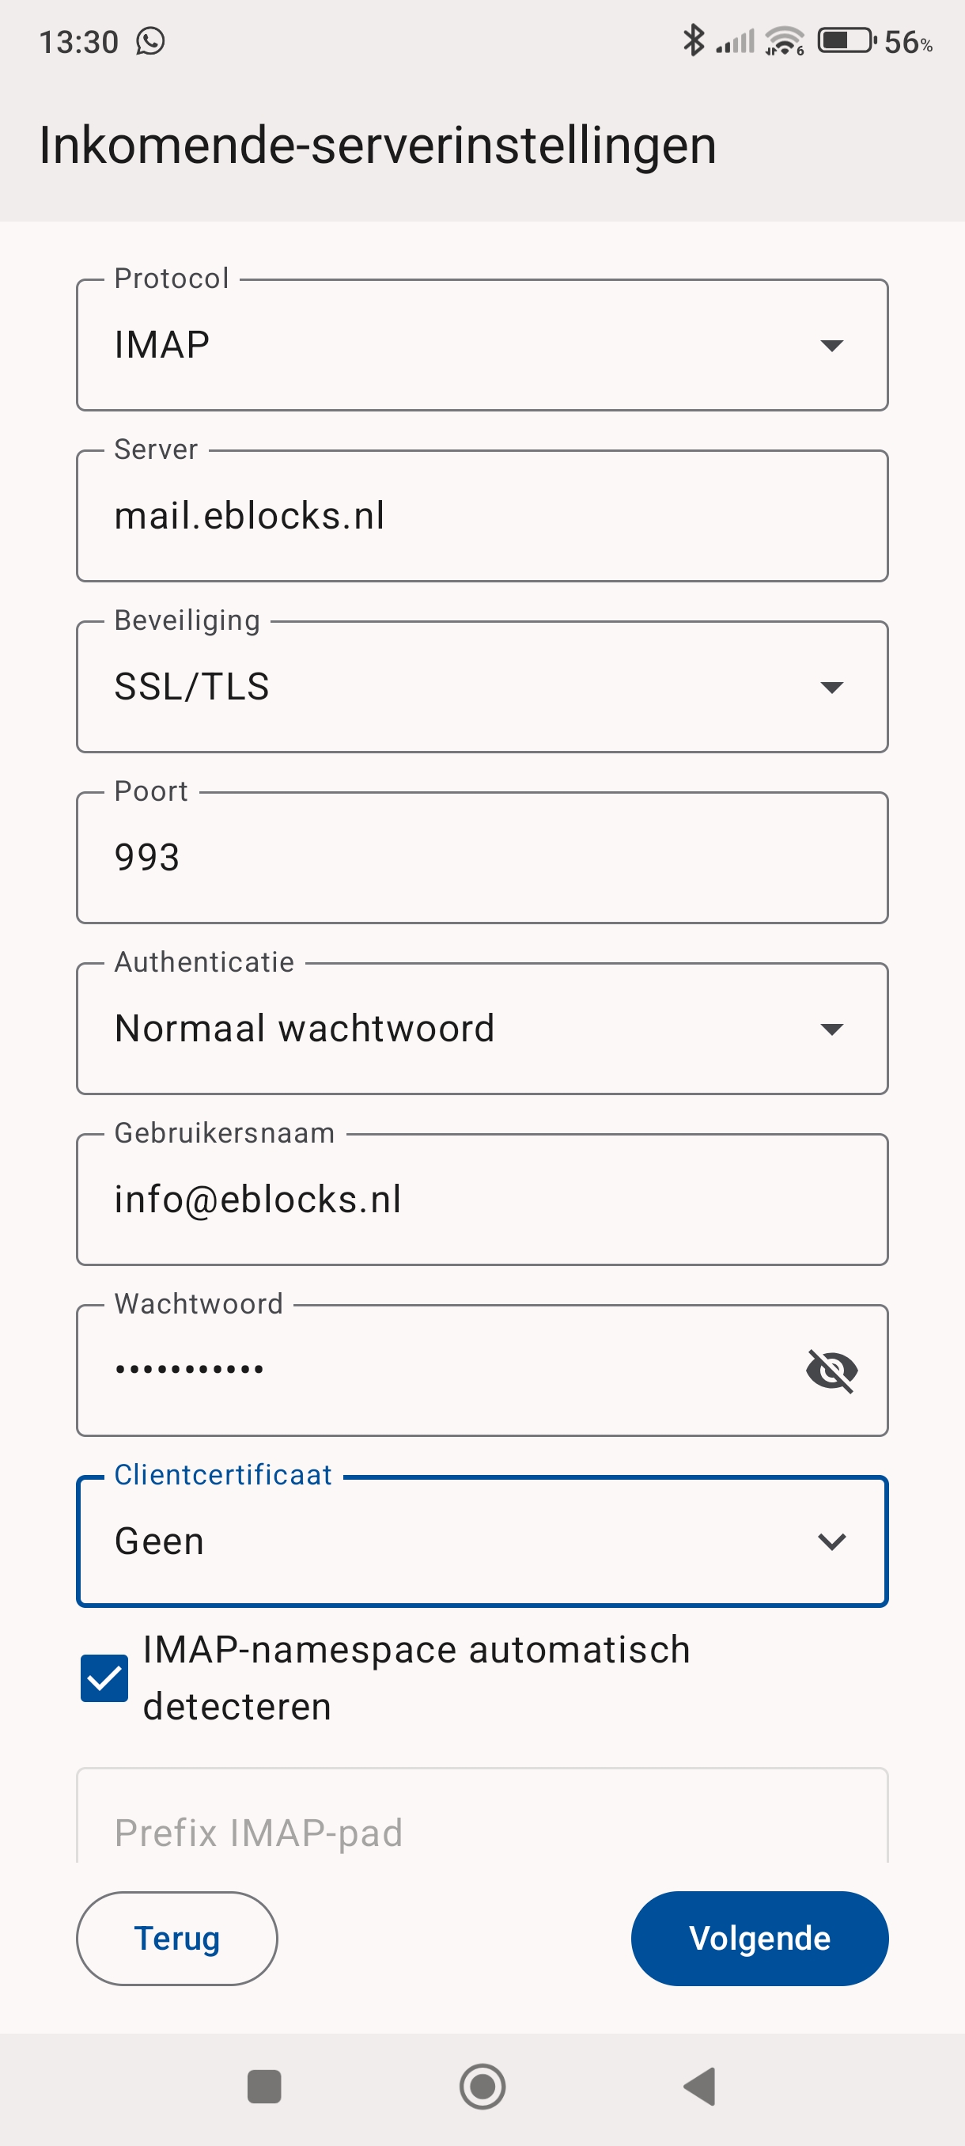Tap the Bluetooth status icon
This screenshot has width=965, height=2146.
[693, 40]
